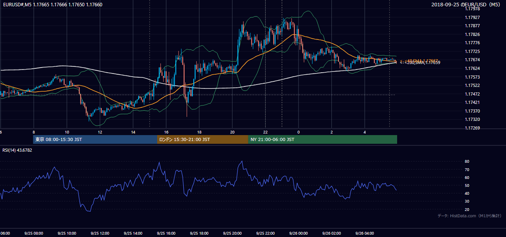The image size is (506, 237).
Task: Click the 9/25 22:00 time label
Action: [x=265, y=233]
